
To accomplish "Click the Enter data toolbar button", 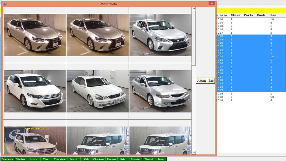I will coord(7,159).
